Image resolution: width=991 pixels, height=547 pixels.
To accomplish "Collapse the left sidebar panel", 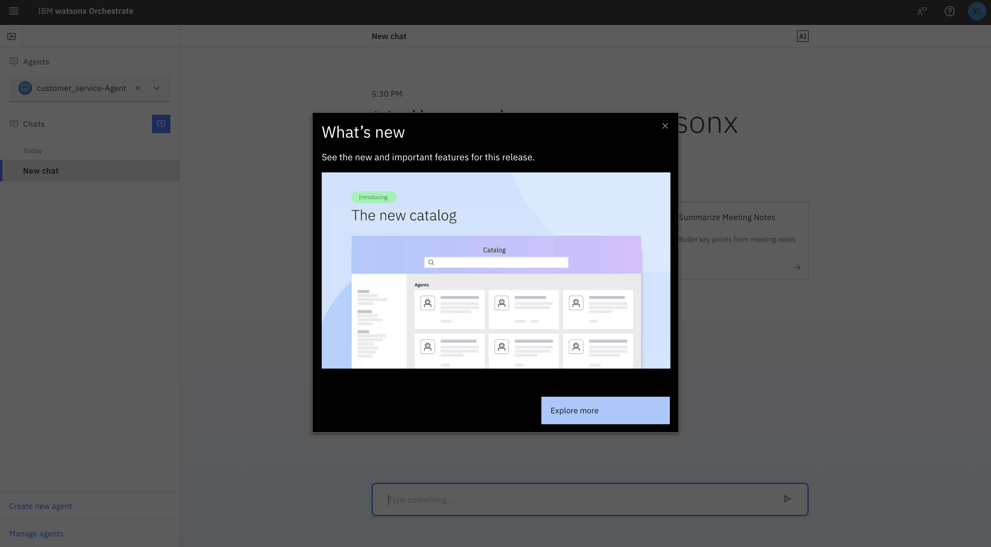I will point(11,36).
